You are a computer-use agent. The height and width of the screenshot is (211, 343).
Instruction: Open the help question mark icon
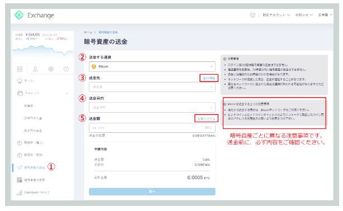coord(66,69)
